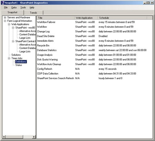Screen dimensions: 155x141
Task: Click the SharePoint Diagnostics title bar icon
Action: tap(2, 3)
